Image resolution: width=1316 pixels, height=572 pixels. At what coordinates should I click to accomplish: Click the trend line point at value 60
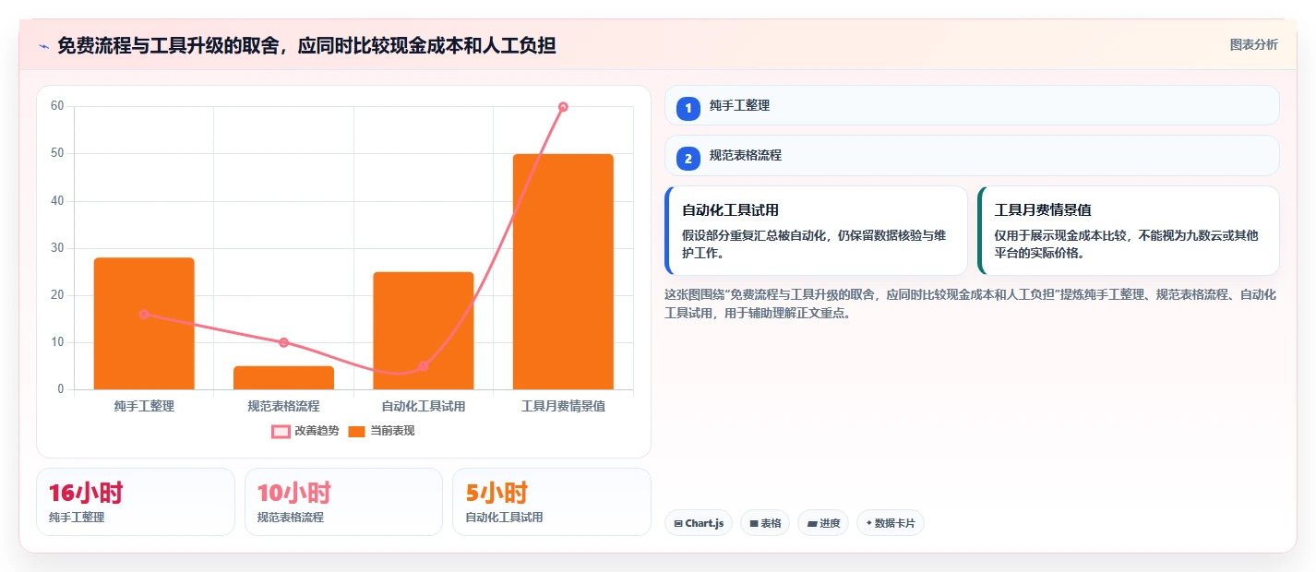pos(563,107)
